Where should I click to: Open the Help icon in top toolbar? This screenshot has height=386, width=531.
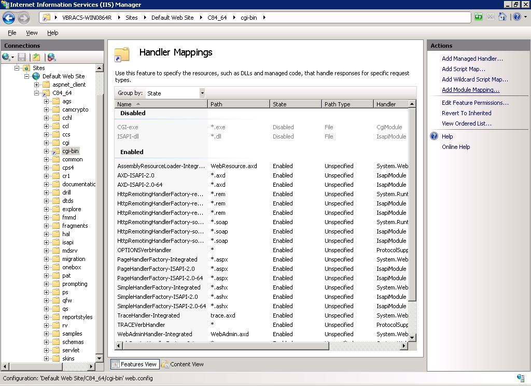tap(517, 17)
